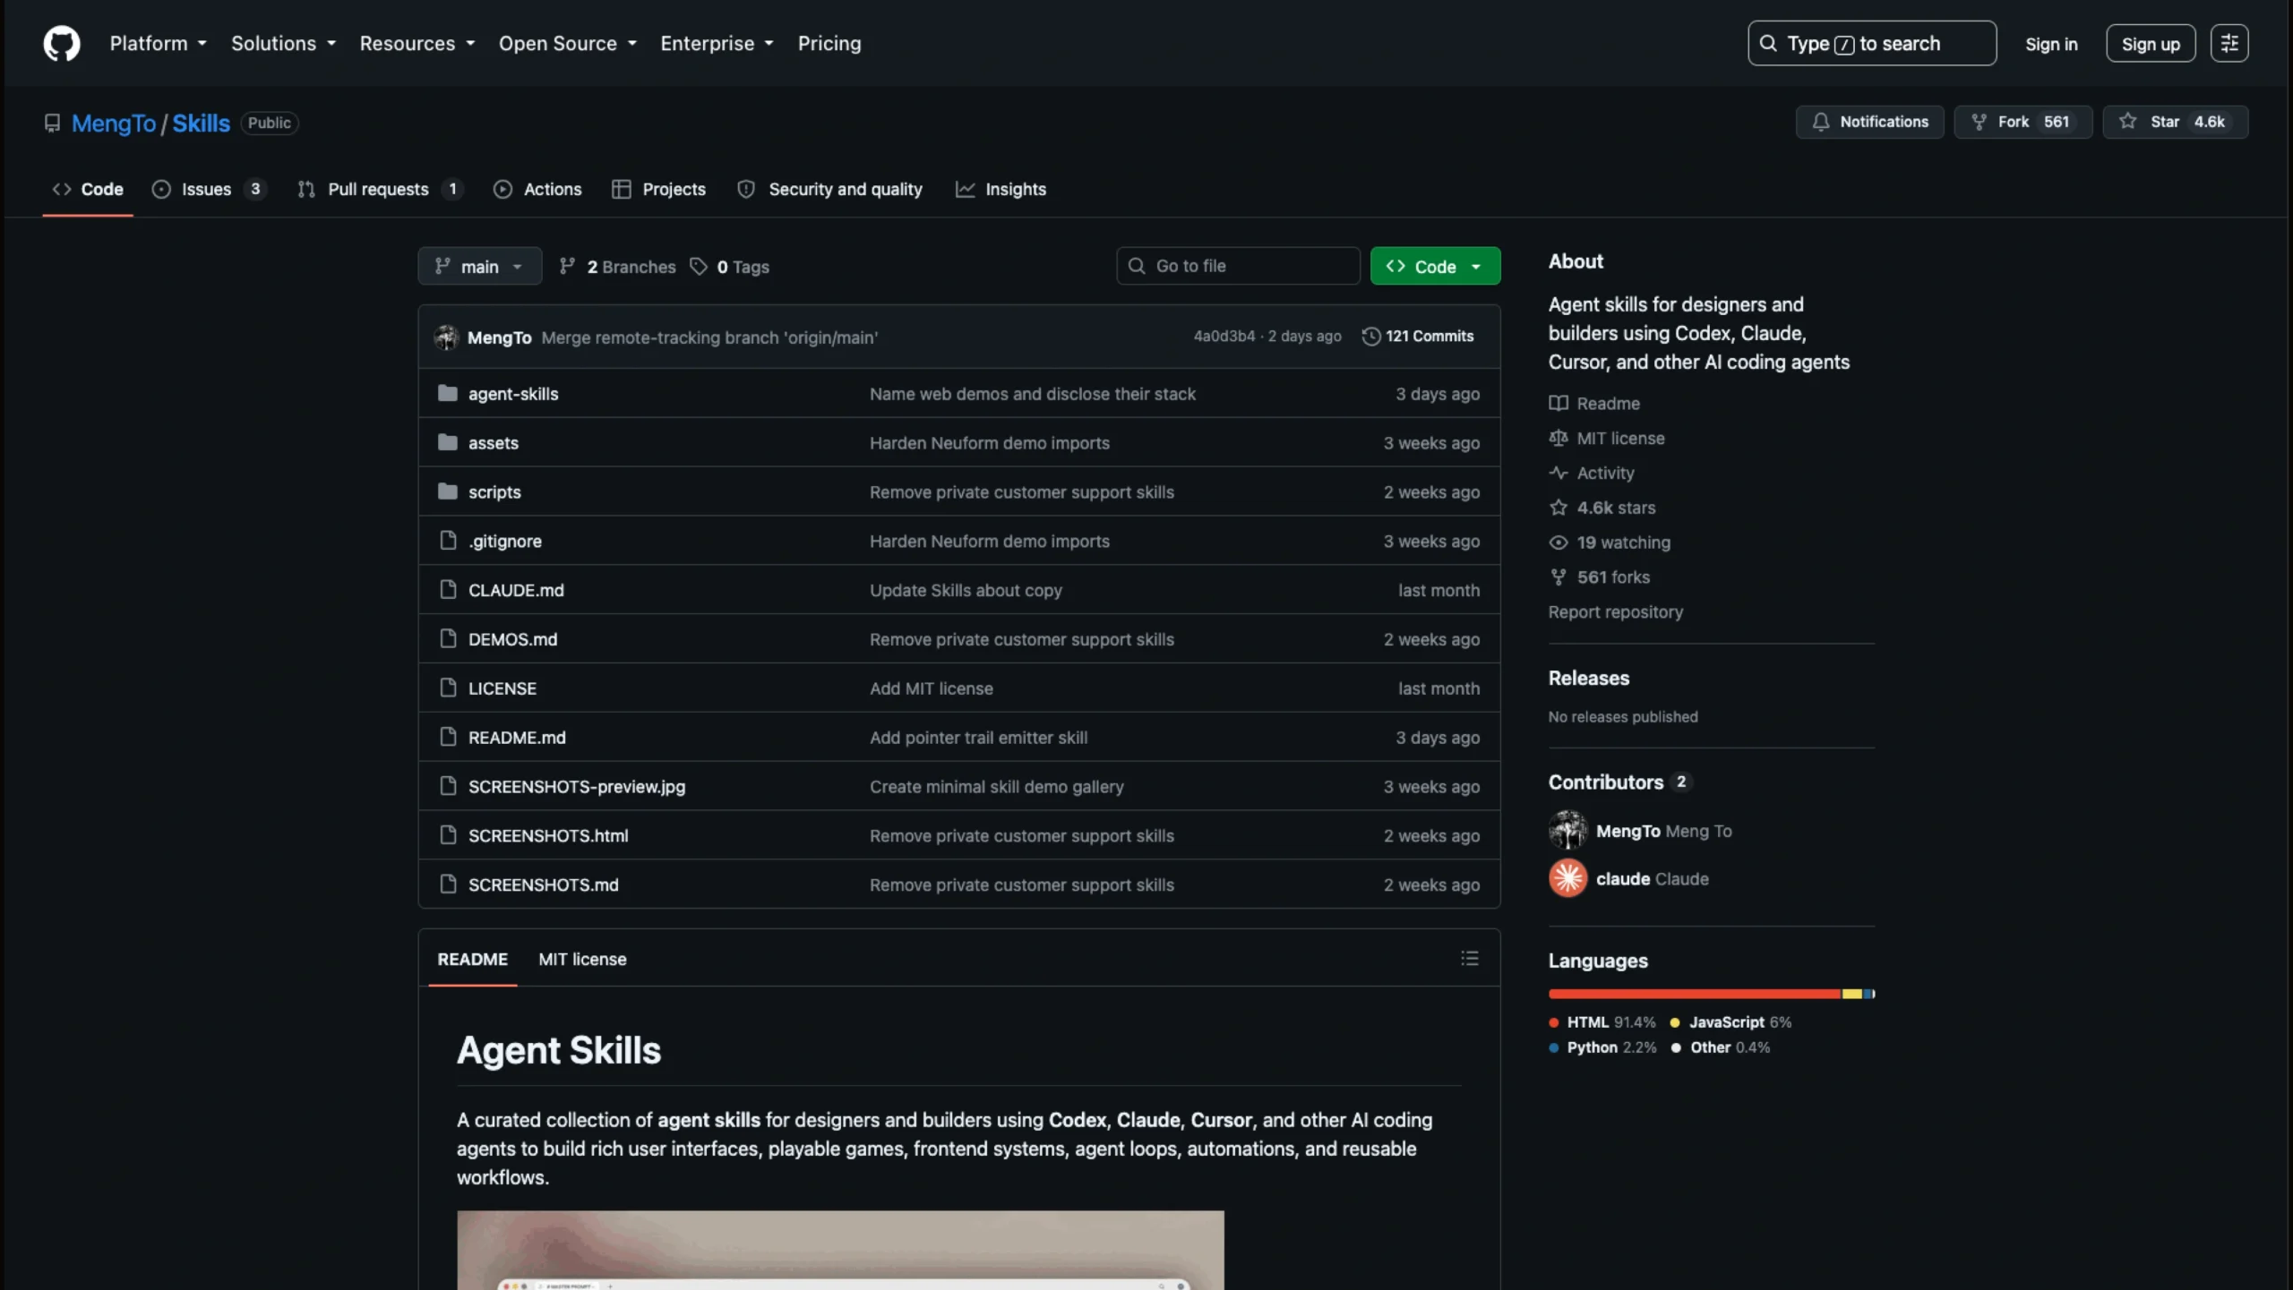Image resolution: width=2293 pixels, height=1290 pixels.
Task: Click the Pricing link
Action: [829, 43]
